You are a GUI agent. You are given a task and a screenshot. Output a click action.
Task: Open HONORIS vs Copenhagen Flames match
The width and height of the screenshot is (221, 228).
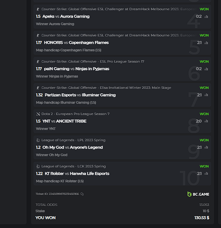coord(76,43)
